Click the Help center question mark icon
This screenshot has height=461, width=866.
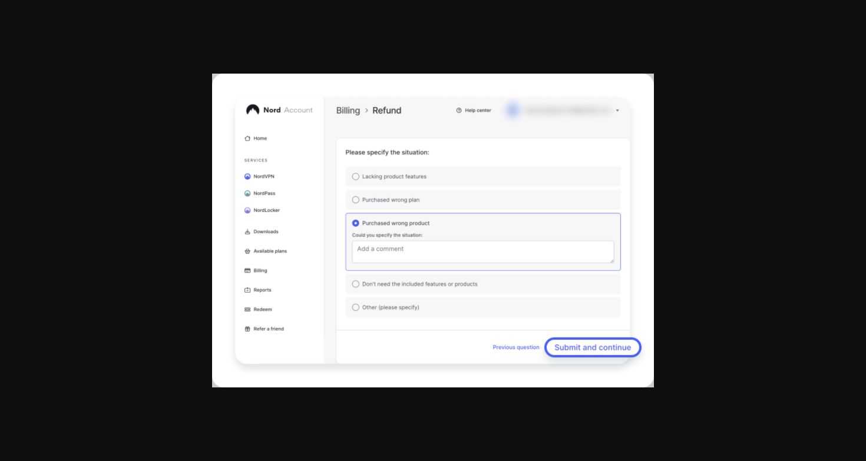(x=459, y=111)
